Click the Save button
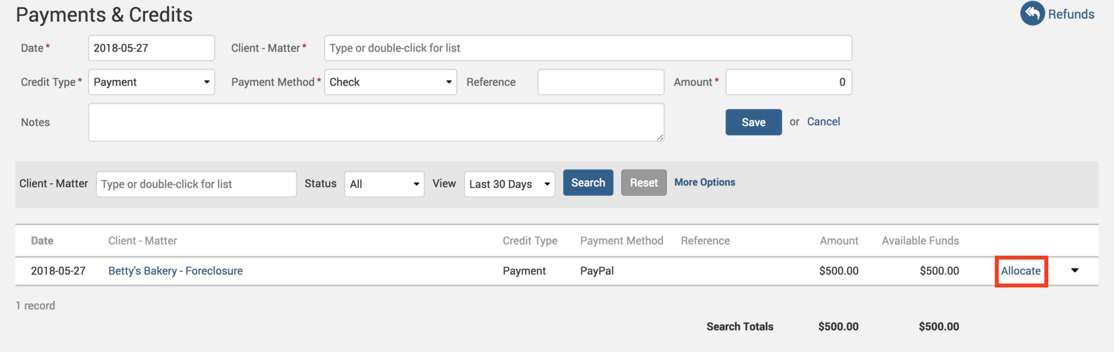The width and height of the screenshot is (1114, 352). [x=753, y=122]
